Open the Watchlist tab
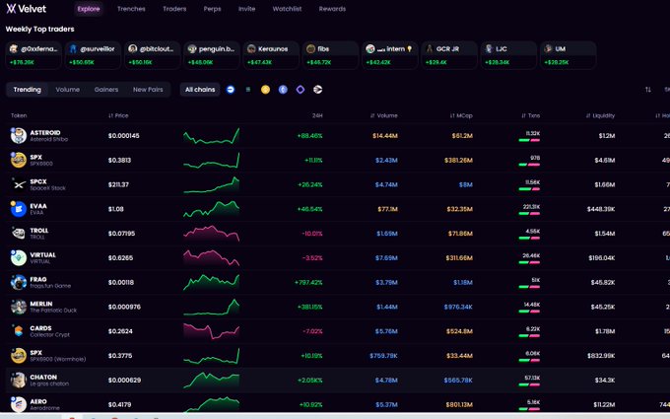This screenshot has height=419, width=670. (287, 9)
